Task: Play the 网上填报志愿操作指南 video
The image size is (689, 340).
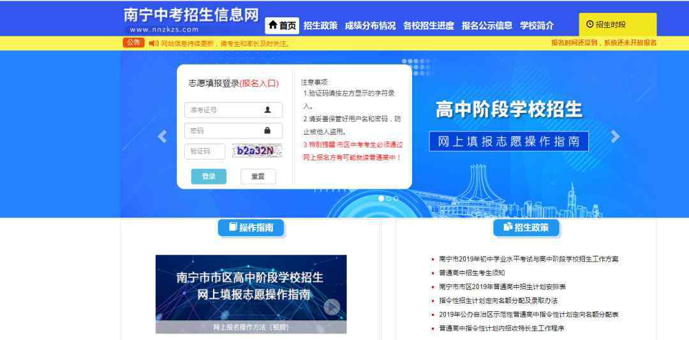Action: pos(332,307)
